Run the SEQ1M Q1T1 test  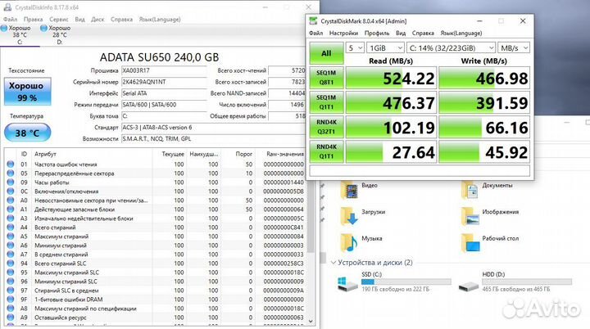coord(326,102)
